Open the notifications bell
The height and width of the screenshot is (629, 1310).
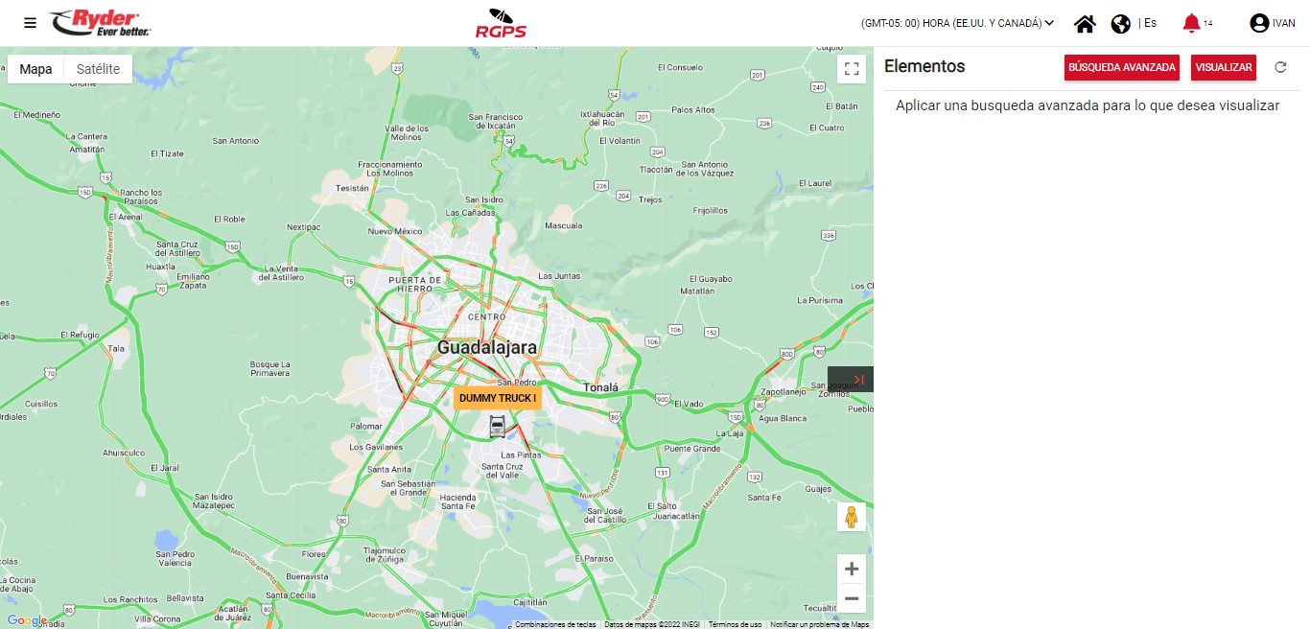click(x=1191, y=23)
